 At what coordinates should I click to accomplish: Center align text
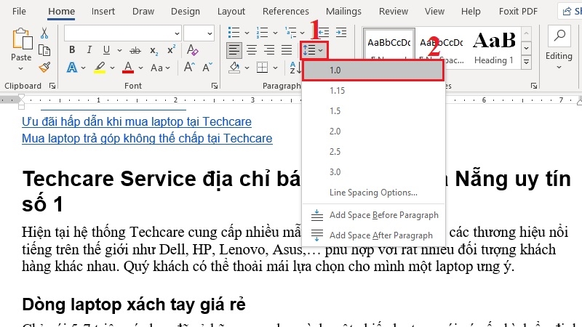point(252,50)
